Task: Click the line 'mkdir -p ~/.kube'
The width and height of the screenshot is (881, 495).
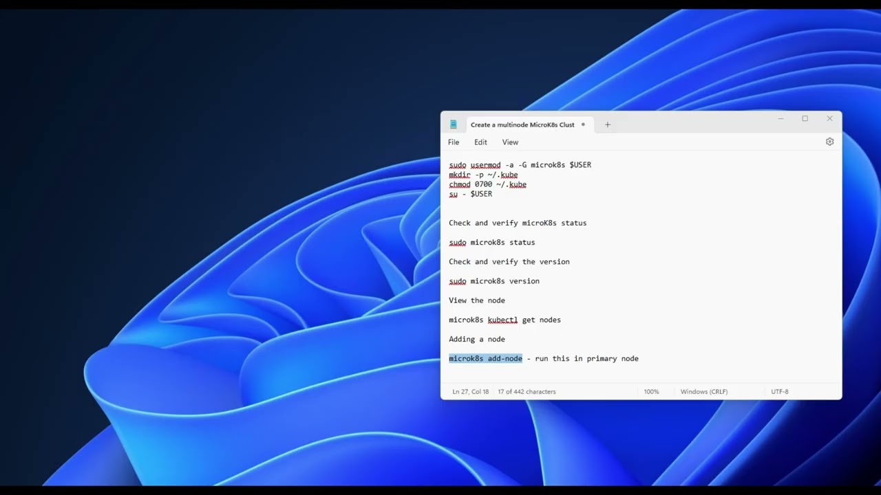Action: coord(483,175)
